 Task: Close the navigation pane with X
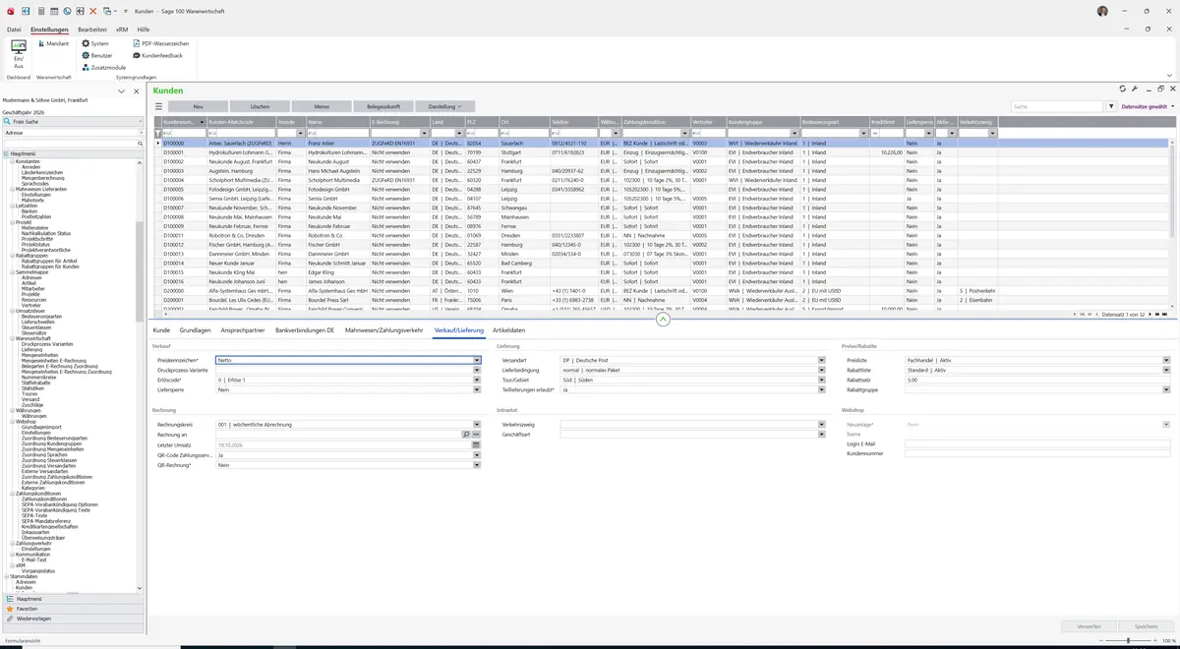[135, 90]
